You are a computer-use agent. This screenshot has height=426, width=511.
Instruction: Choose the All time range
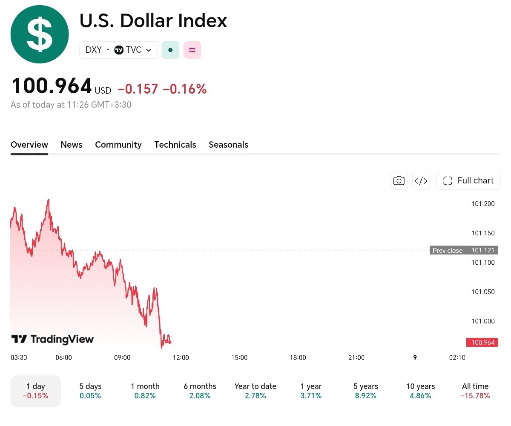pyautogui.click(x=475, y=391)
